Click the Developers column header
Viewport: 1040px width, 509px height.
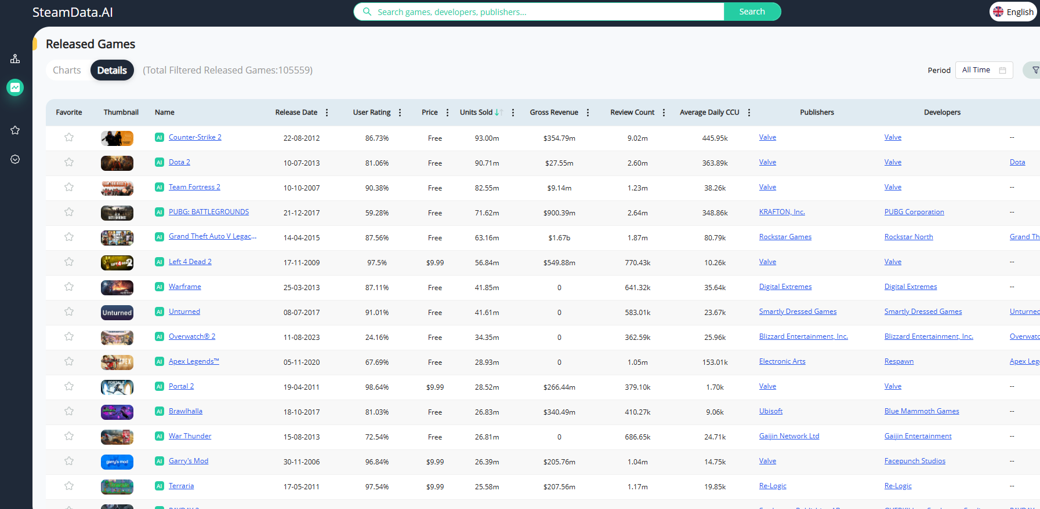[x=942, y=112]
